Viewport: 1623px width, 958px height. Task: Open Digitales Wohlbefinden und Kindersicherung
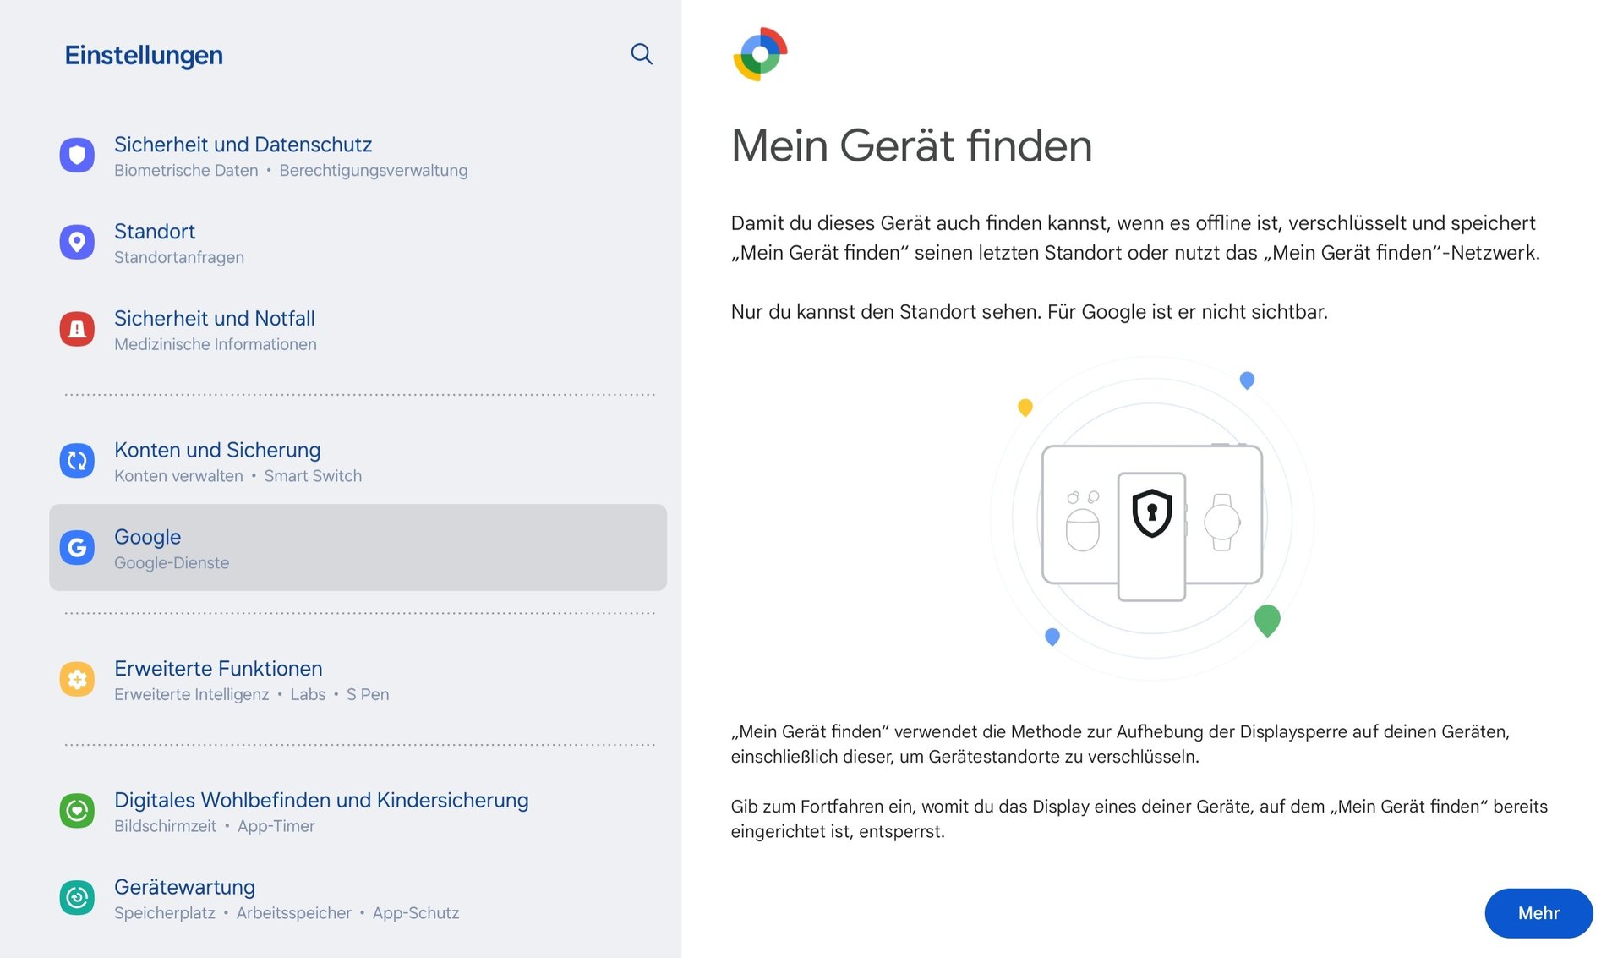(358, 812)
